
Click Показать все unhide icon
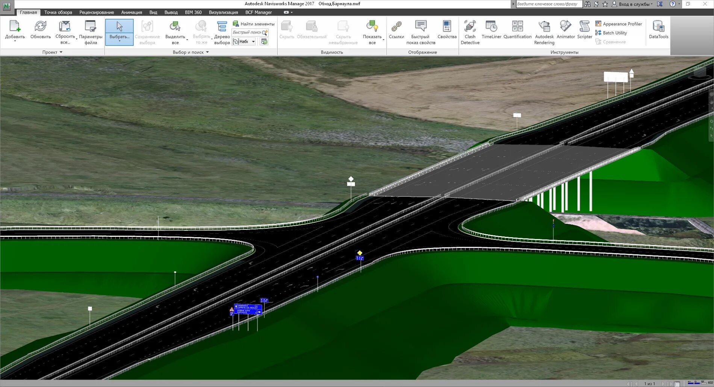(x=372, y=26)
